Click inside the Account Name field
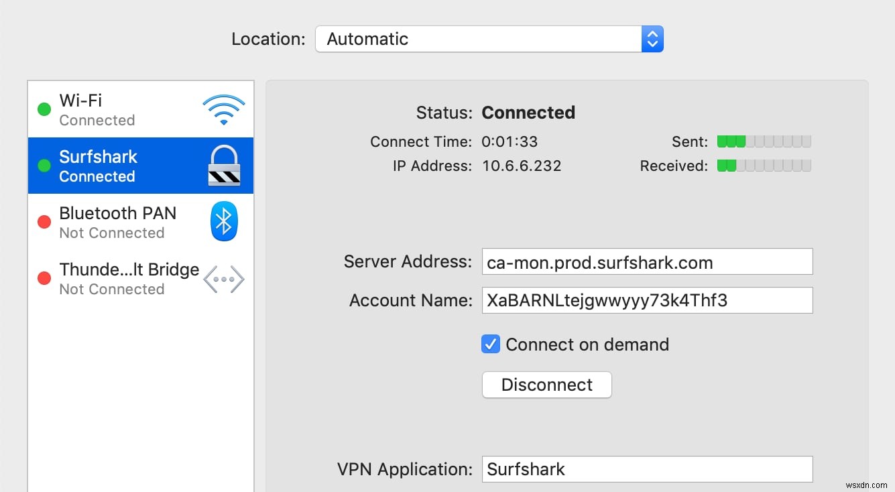 pos(646,300)
